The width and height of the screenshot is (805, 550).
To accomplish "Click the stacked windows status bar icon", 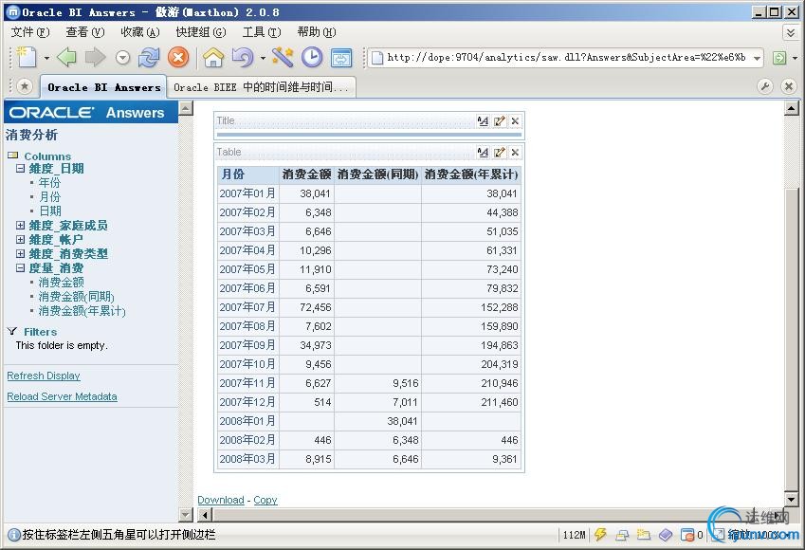I will [622, 535].
